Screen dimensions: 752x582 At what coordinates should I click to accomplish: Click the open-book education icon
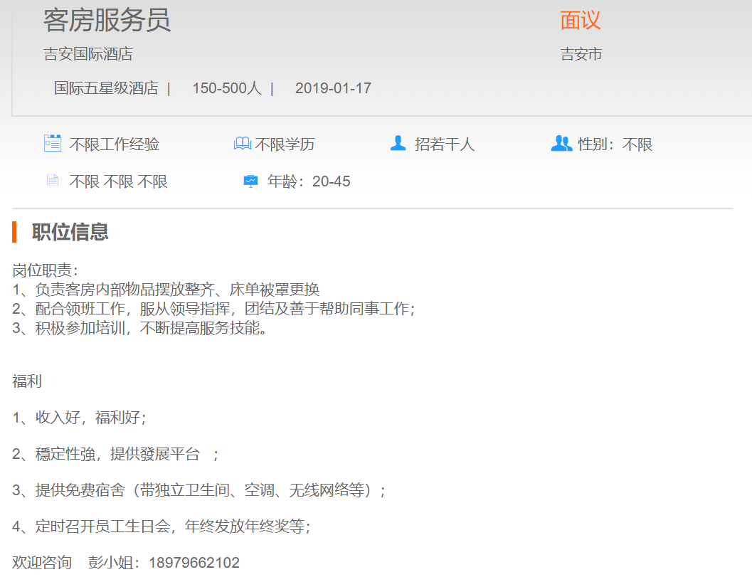(243, 144)
